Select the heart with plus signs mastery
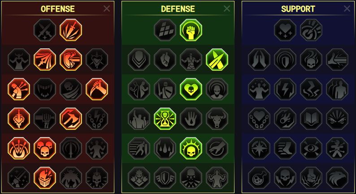Viewport: 356px width, 194px height. 285,30
